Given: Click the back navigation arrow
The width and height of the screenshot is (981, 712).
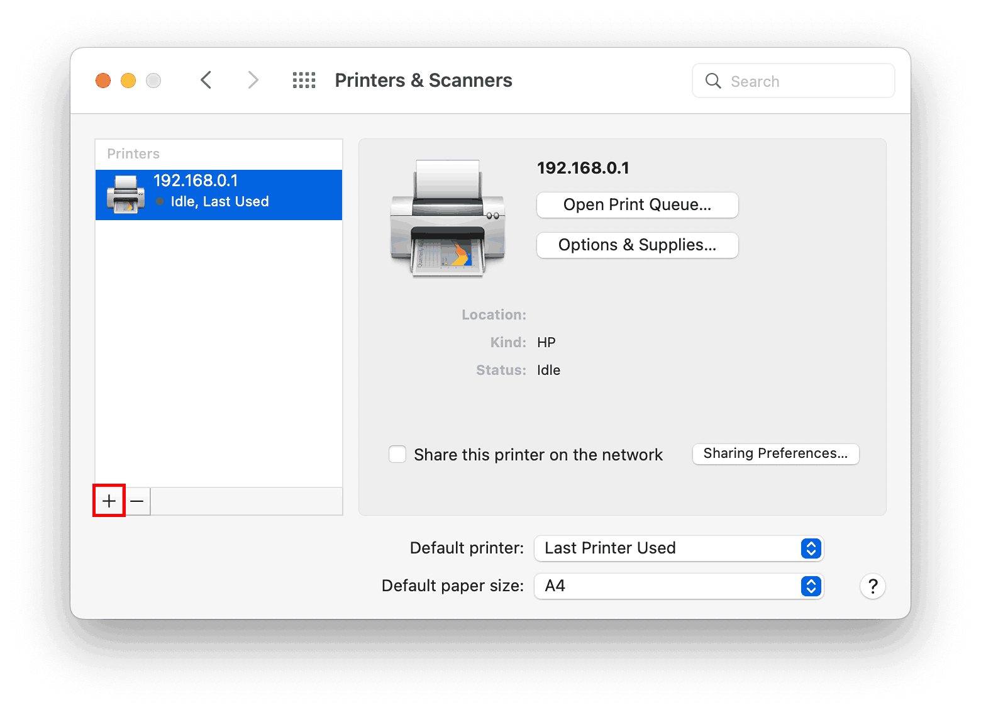Looking at the screenshot, I should tap(206, 80).
